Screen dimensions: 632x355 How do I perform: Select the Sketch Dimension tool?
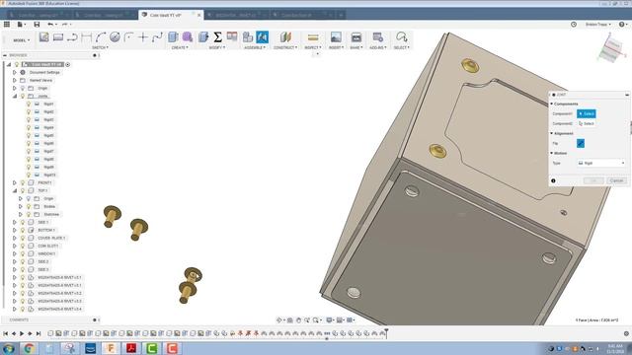click(86, 37)
